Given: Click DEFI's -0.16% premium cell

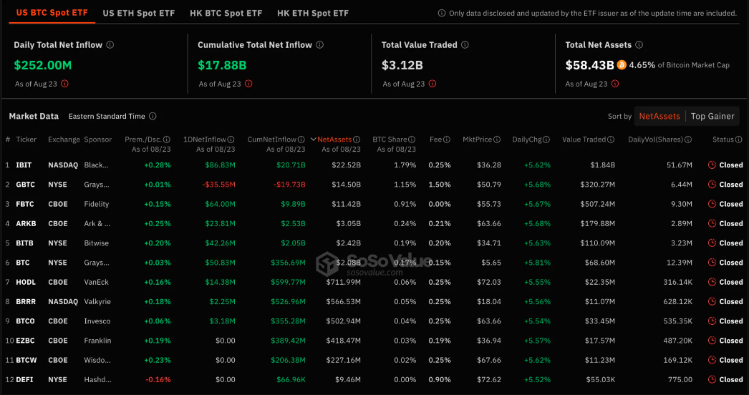Looking at the screenshot, I should (157, 379).
